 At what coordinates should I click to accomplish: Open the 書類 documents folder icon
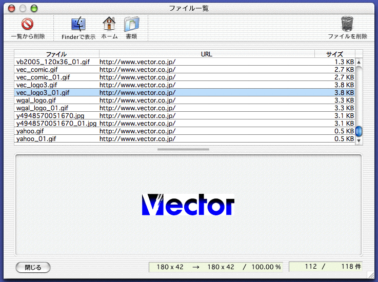[131, 24]
